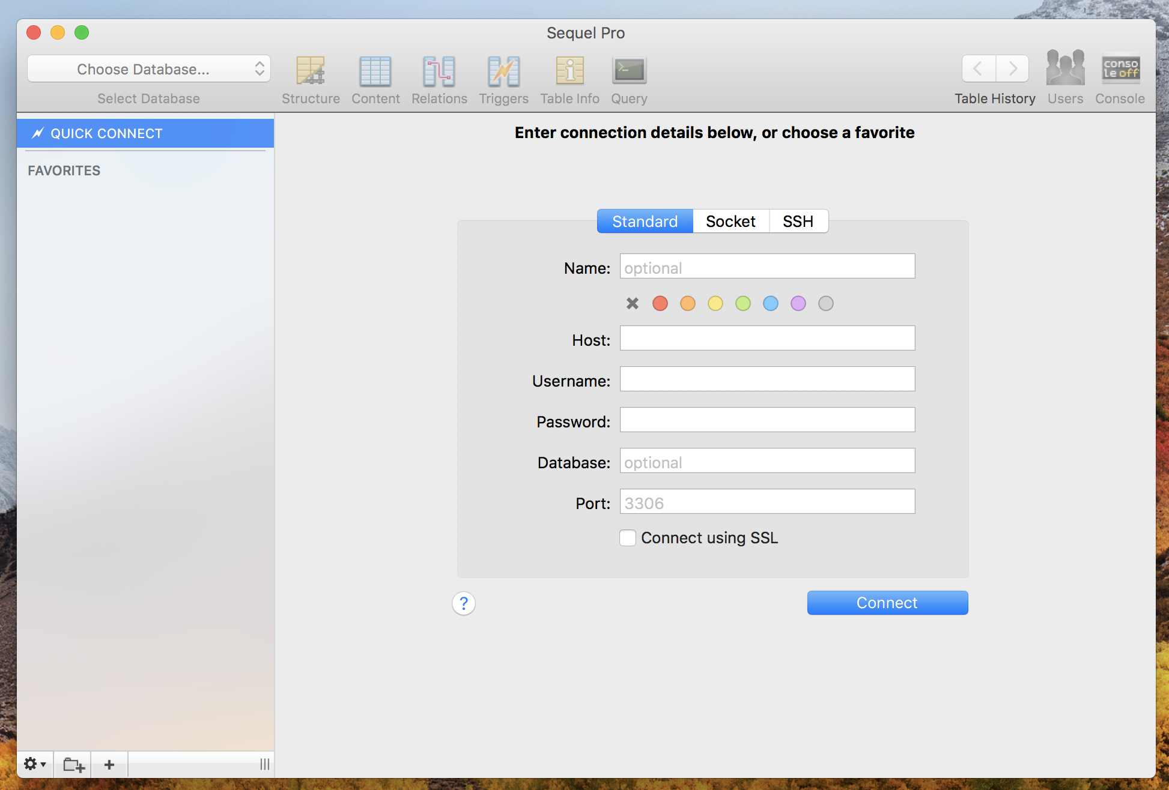Enable Connect using SSL checkbox
Image resolution: width=1169 pixels, height=790 pixels.
[628, 538]
